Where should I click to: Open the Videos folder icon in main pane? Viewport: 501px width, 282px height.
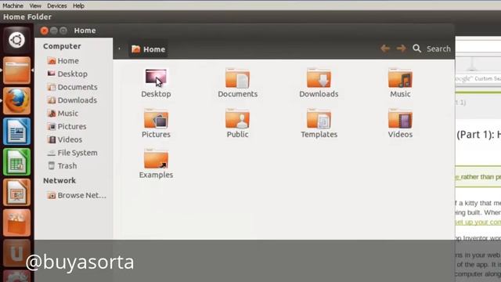tap(400, 118)
